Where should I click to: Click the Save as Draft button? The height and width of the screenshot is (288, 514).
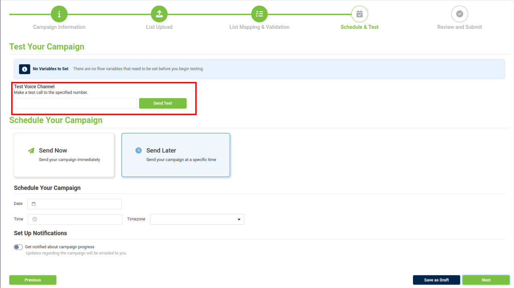coord(436,280)
